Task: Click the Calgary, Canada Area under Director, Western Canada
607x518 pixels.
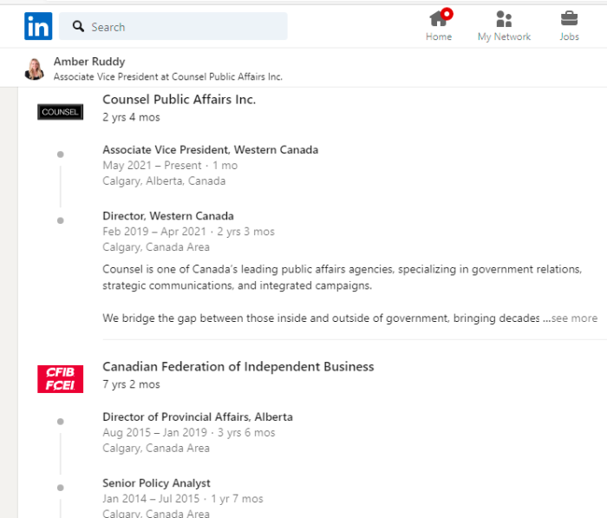Action: point(156,247)
